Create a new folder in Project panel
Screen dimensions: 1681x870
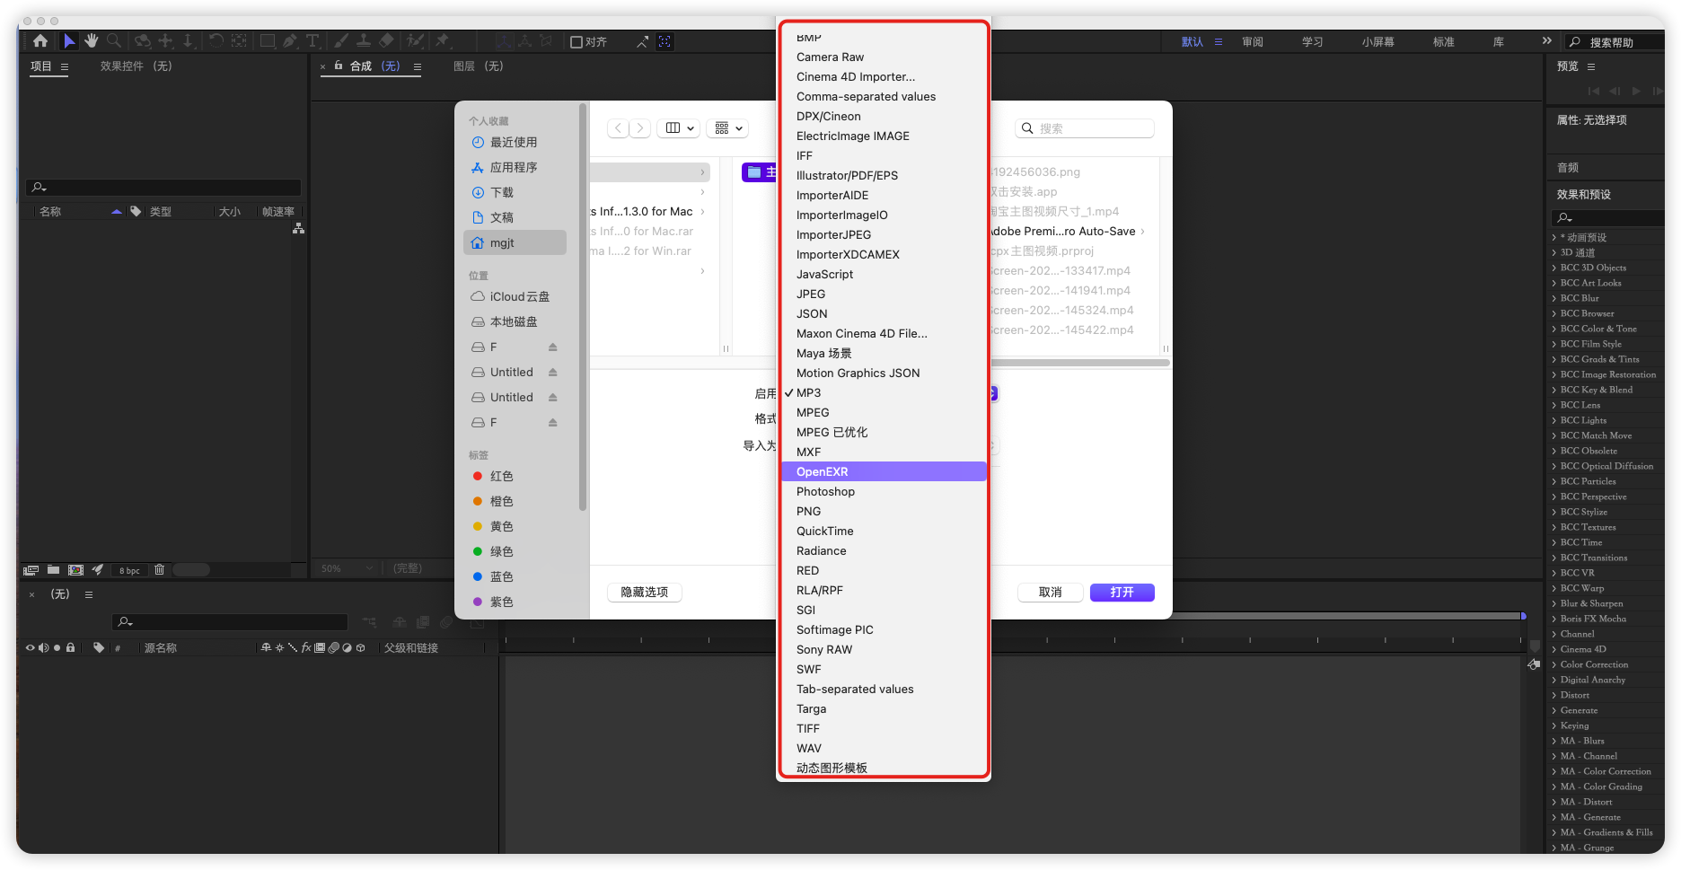(54, 570)
